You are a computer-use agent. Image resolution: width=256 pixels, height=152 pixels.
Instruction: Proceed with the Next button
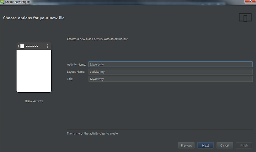click(206, 145)
